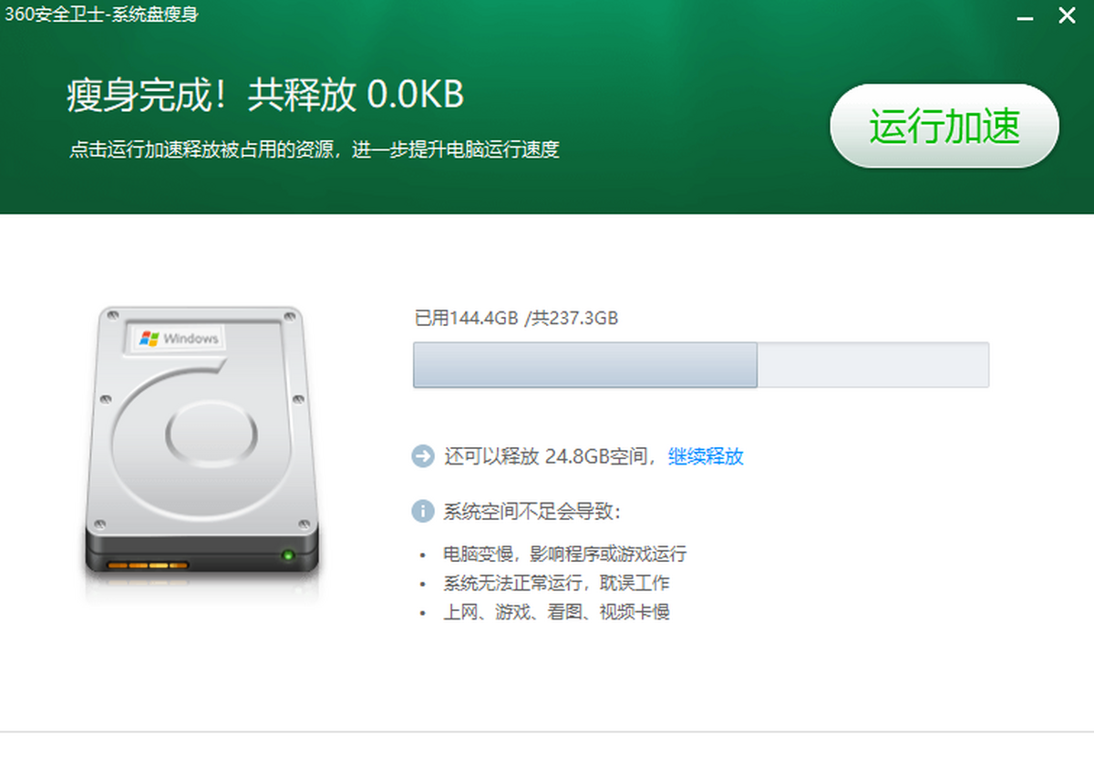1094x776 pixels.
Task: Select the 电脑变慢，影响程序或游戏运行 bullet
Action: 564,554
